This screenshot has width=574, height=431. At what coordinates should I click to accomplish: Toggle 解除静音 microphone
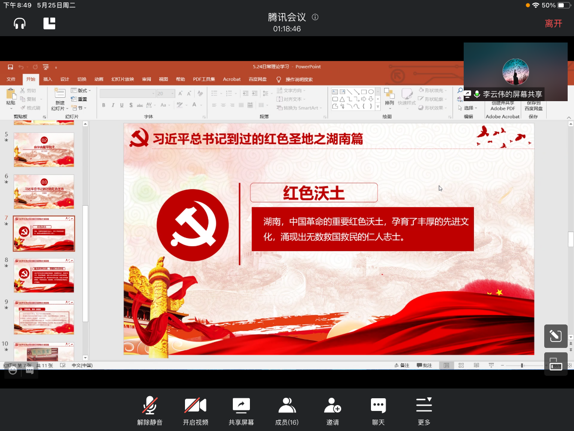point(149,411)
